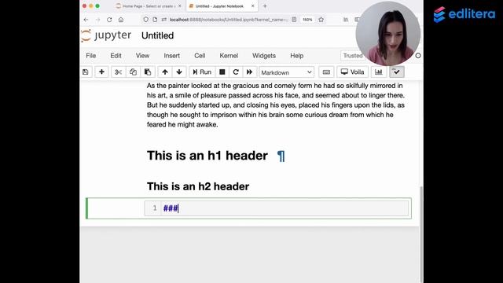The image size is (503, 283).
Task: Paste cells below from the toolbar
Action: 148,72
